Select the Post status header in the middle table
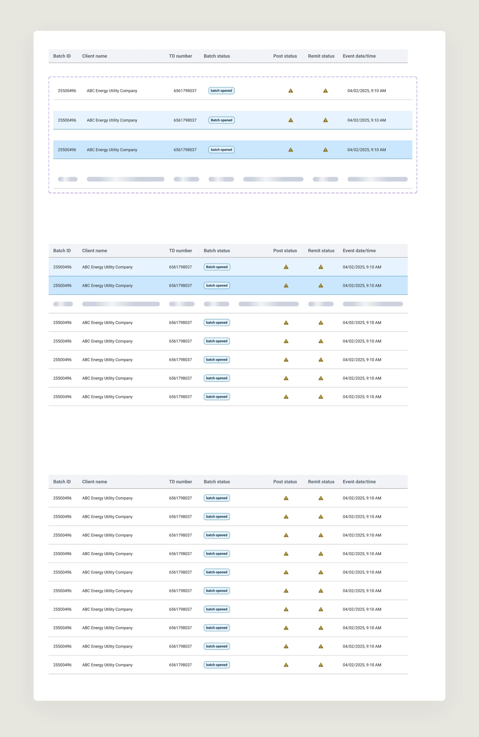 pos(285,251)
